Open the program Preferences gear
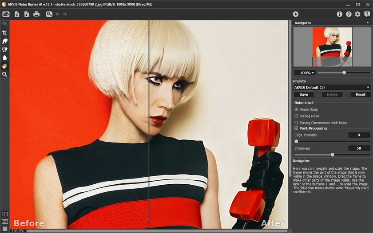The height and width of the screenshot is (233, 373). click(357, 14)
